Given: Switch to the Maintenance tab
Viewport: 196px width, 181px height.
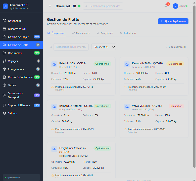Looking at the screenshot, I should click(81, 33).
